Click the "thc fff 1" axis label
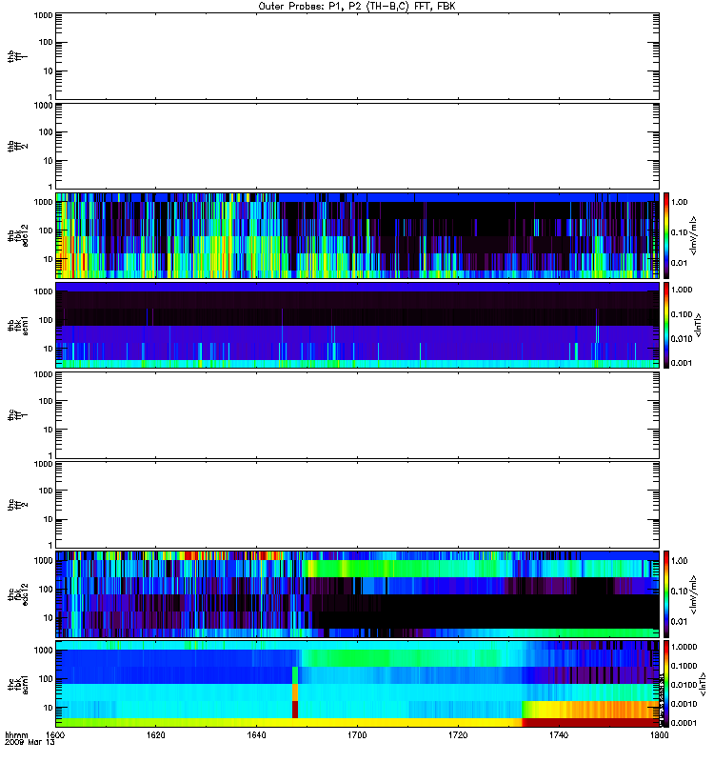This screenshot has height=762, width=714. 17,415
